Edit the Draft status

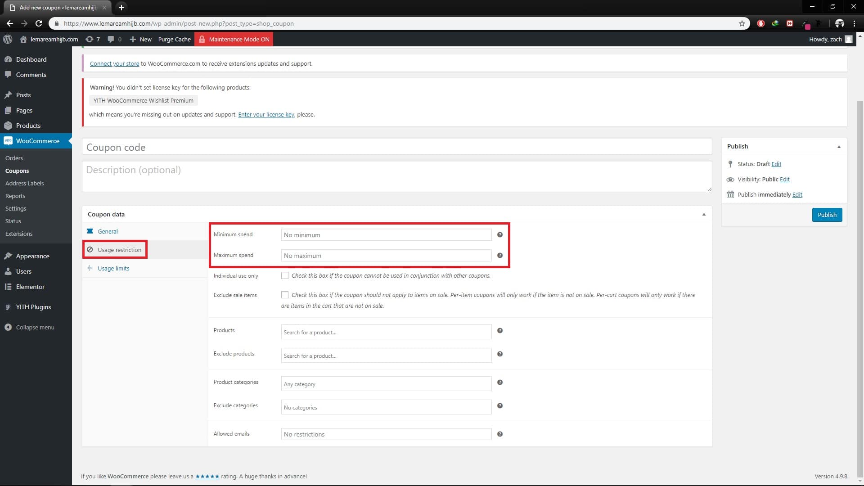[776, 164]
